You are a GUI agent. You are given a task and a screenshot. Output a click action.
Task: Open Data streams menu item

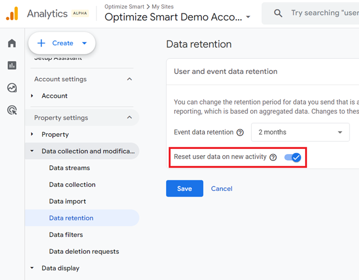click(x=70, y=168)
